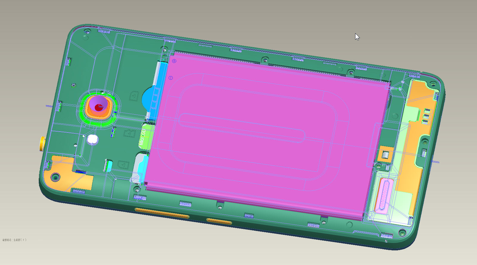Viewport: 477px width, 265px height.
Task: Pick the purple camera lens
Action: point(99,104)
